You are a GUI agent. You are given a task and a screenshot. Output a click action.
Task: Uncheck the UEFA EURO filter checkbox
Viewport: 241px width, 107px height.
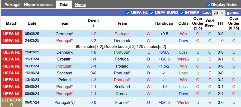coord(152,13)
